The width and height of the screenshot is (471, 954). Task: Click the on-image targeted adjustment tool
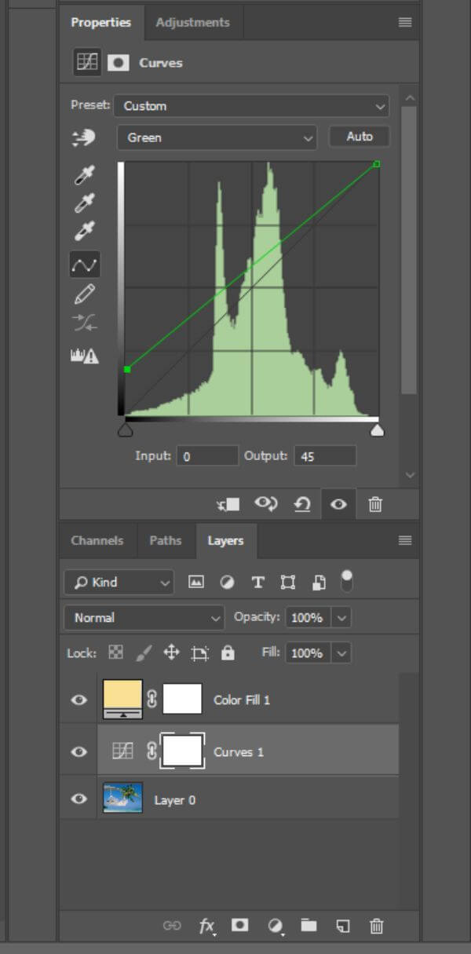click(x=83, y=138)
